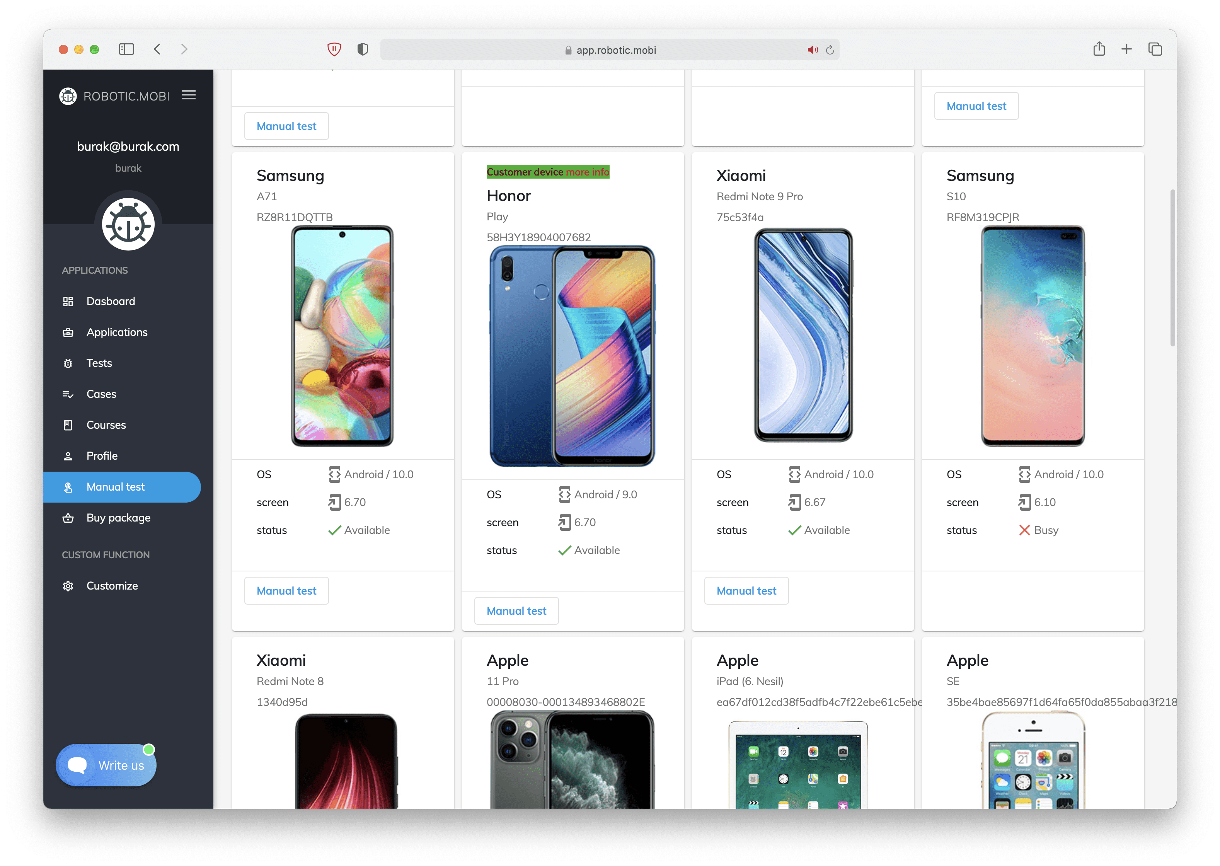Screen dimensions: 1220x866
Task: Click the address bar showing app.robotic.mobi
Action: tap(610, 49)
